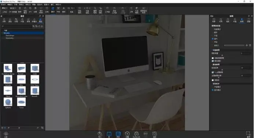Collapse the Models tree node
The image size is (254, 138).
(3, 33)
